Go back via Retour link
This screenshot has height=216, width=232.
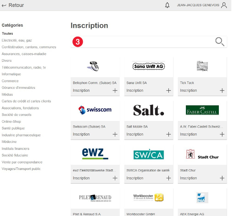pyautogui.click(x=16, y=5)
